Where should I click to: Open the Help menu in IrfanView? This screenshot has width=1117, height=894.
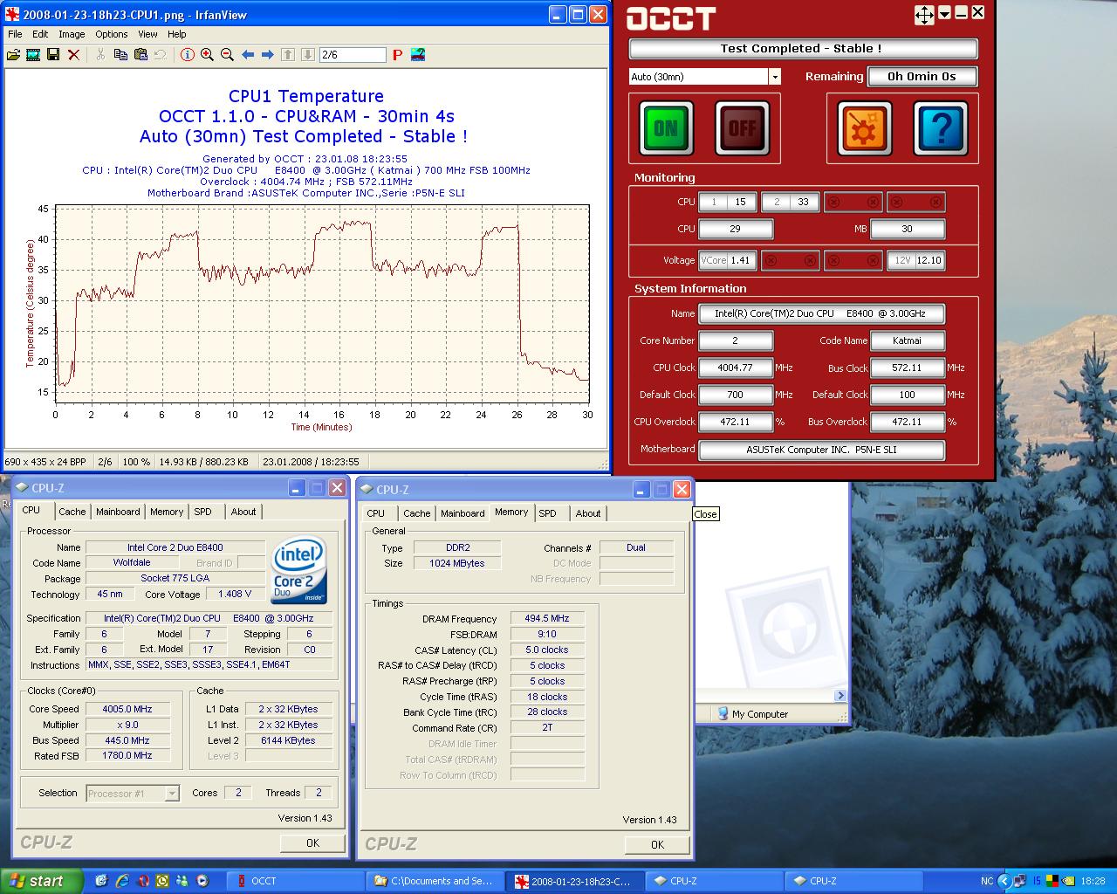point(177,34)
